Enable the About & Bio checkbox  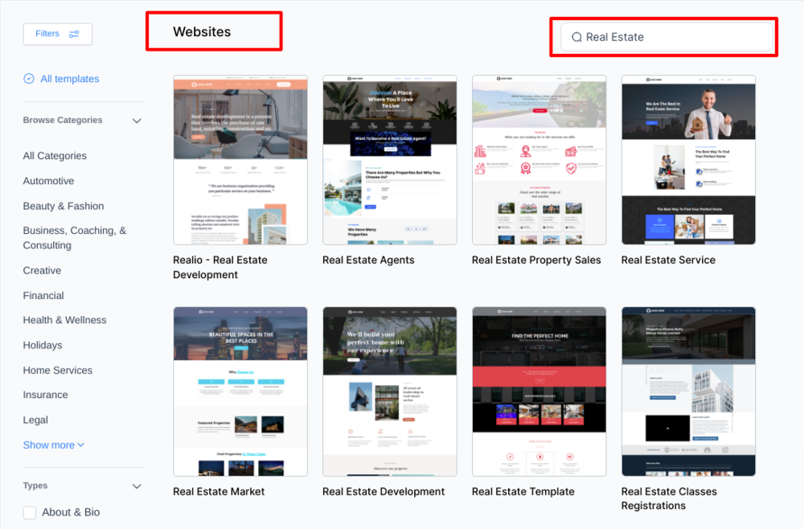(x=29, y=512)
